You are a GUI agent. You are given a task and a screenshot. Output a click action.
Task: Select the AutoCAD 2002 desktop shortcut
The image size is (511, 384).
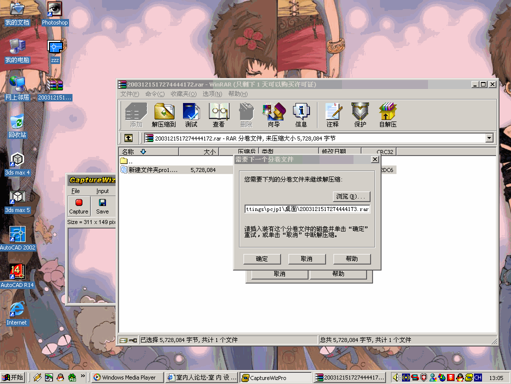click(x=17, y=238)
